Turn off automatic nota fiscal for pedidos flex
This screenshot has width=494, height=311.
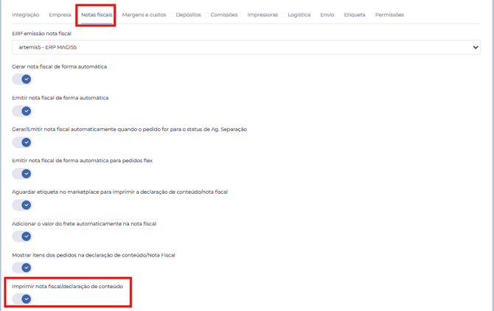(x=23, y=174)
